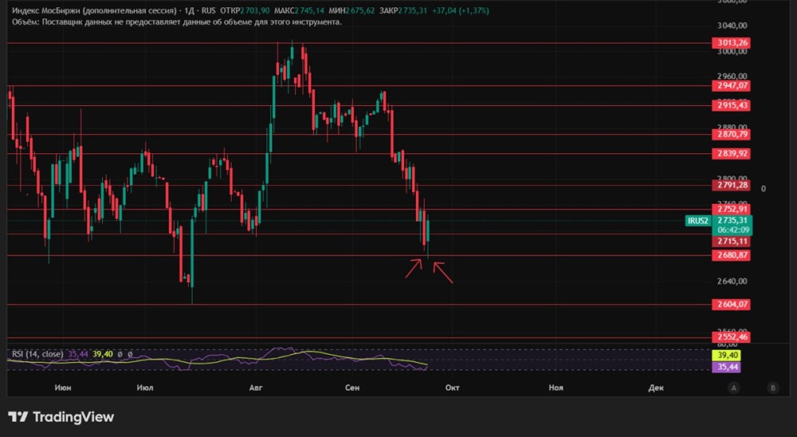Select the horizontal line label 2947,07
This screenshot has height=437, width=797.
click(731, 85)
